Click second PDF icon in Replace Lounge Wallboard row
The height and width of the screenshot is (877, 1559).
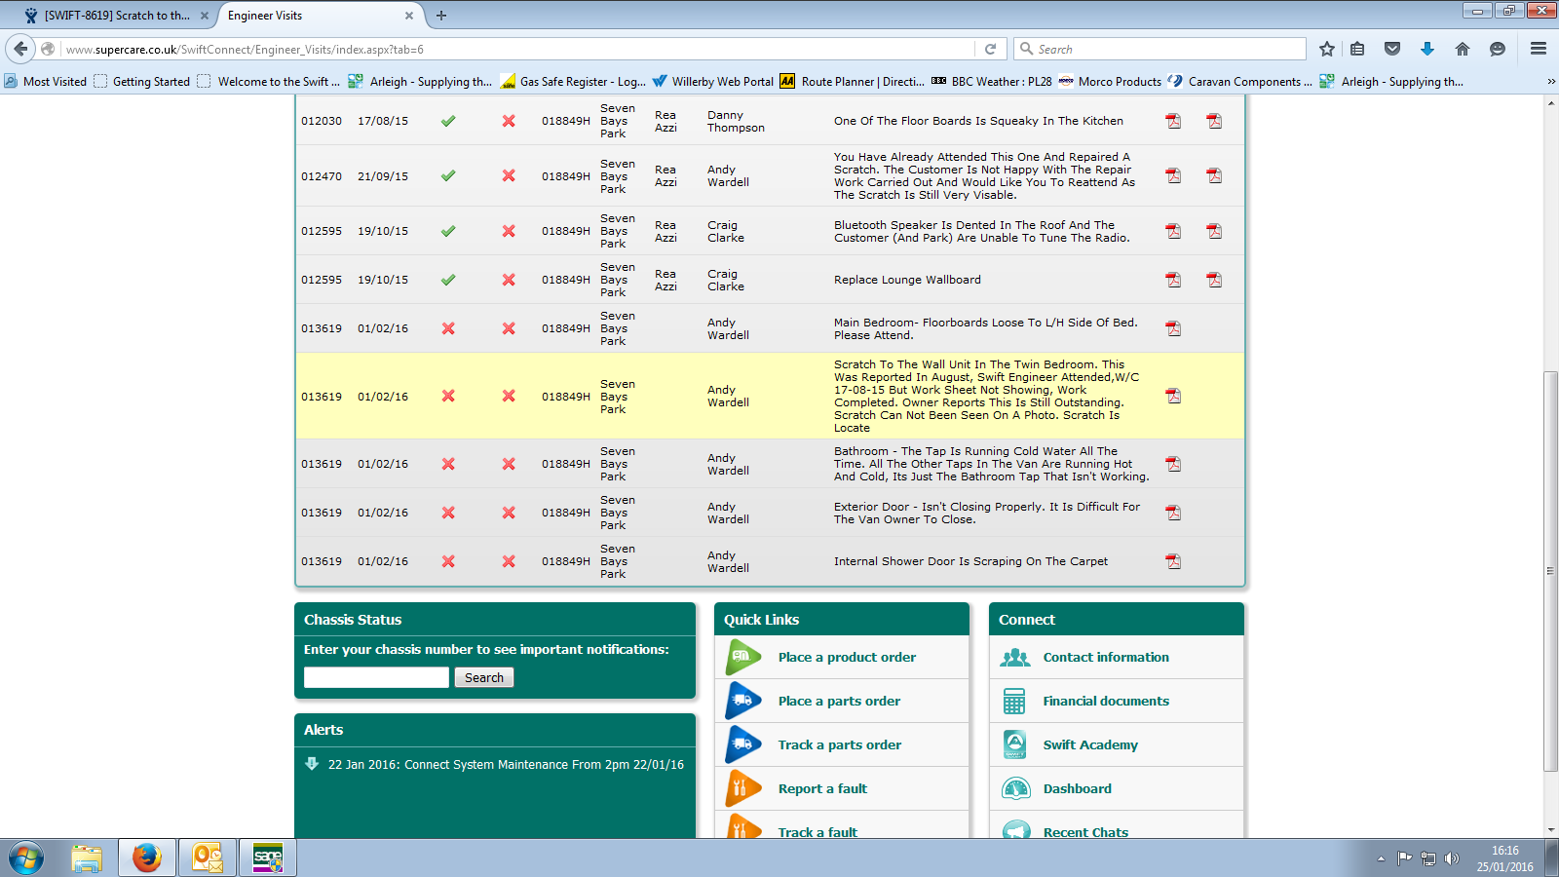1214,280
